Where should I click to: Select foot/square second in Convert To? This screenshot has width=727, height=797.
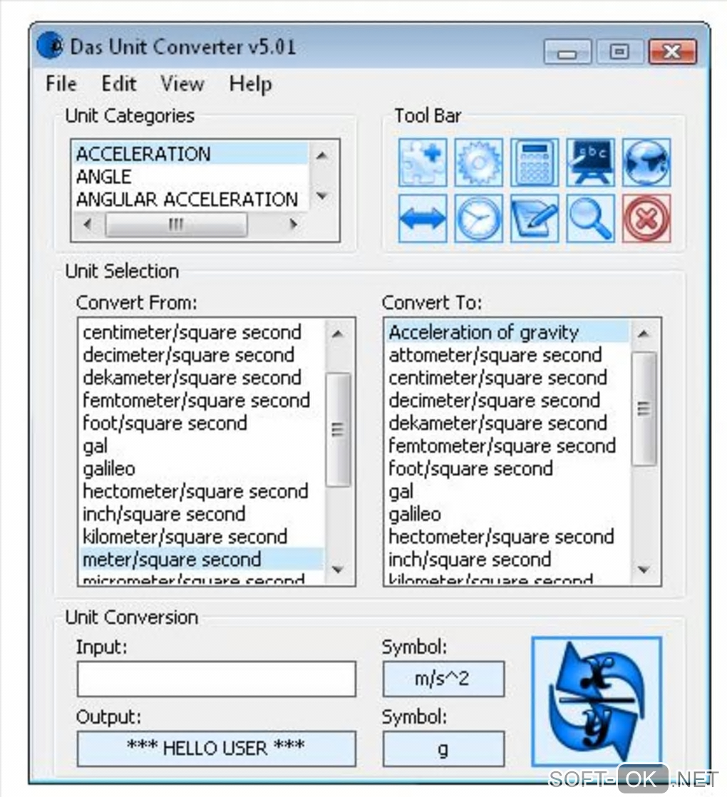507,468
